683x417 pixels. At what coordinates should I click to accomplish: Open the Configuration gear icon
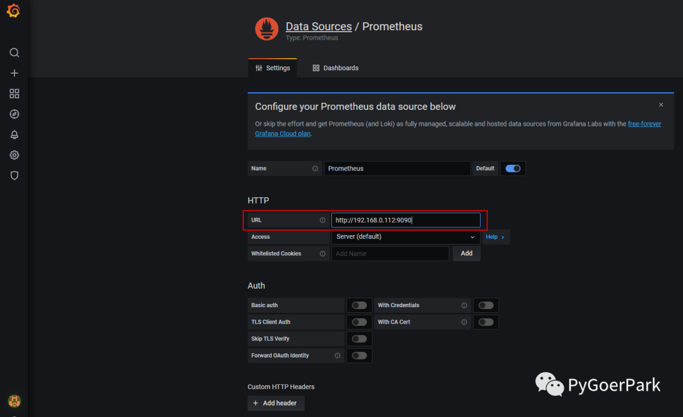coord(15,155)
